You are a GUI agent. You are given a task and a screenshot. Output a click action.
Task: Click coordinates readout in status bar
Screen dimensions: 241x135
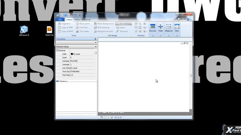click(118, 117)
